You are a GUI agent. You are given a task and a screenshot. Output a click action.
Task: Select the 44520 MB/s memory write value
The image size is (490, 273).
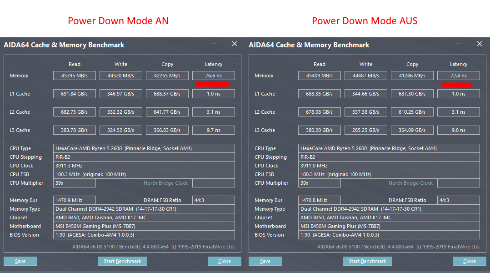tap(120, 76)
